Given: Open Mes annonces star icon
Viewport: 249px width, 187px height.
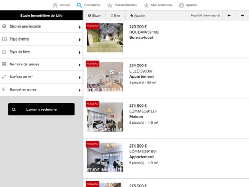Looking at the screenshot, I should [x=146, y=5].
